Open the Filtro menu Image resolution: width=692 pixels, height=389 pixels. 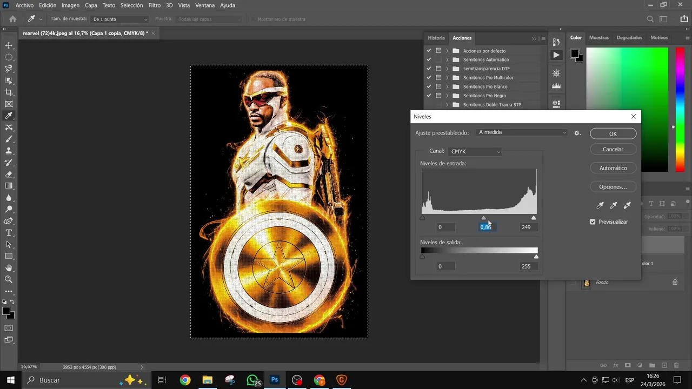click(155, 5)
